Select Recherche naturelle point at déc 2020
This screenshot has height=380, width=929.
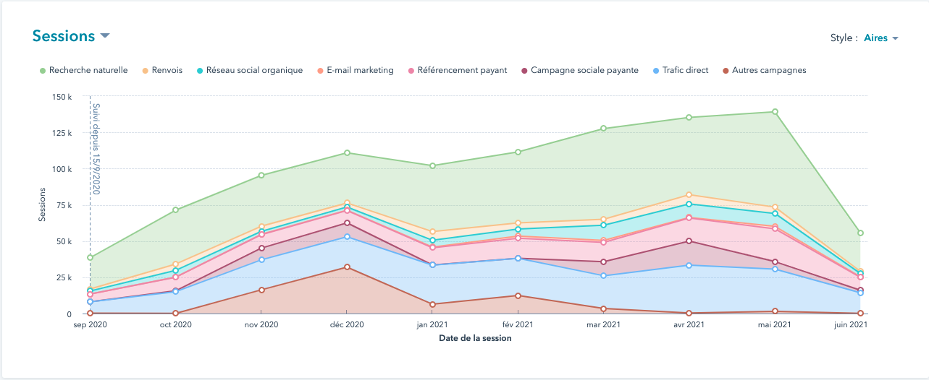tap(347, 152)
